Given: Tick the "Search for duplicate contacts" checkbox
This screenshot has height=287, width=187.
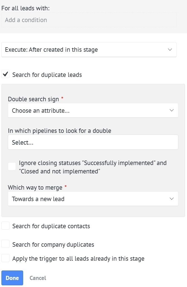Looking at the screenshot, I should tap(6, 226).
